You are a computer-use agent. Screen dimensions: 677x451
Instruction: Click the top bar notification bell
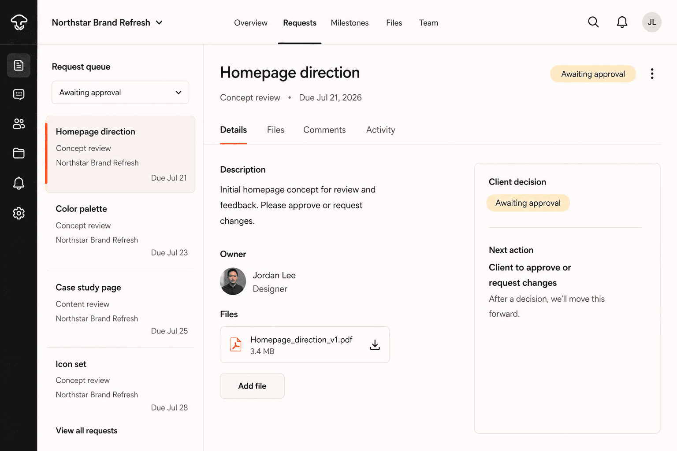pyautogui.click(x=622, y=22)
